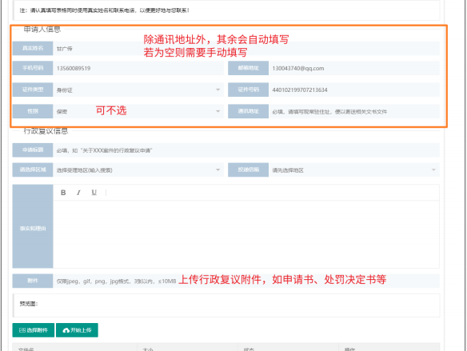This screenshot has height=351, width=467.
Task: Click the 证件号码 label
Action: point(249,90)
